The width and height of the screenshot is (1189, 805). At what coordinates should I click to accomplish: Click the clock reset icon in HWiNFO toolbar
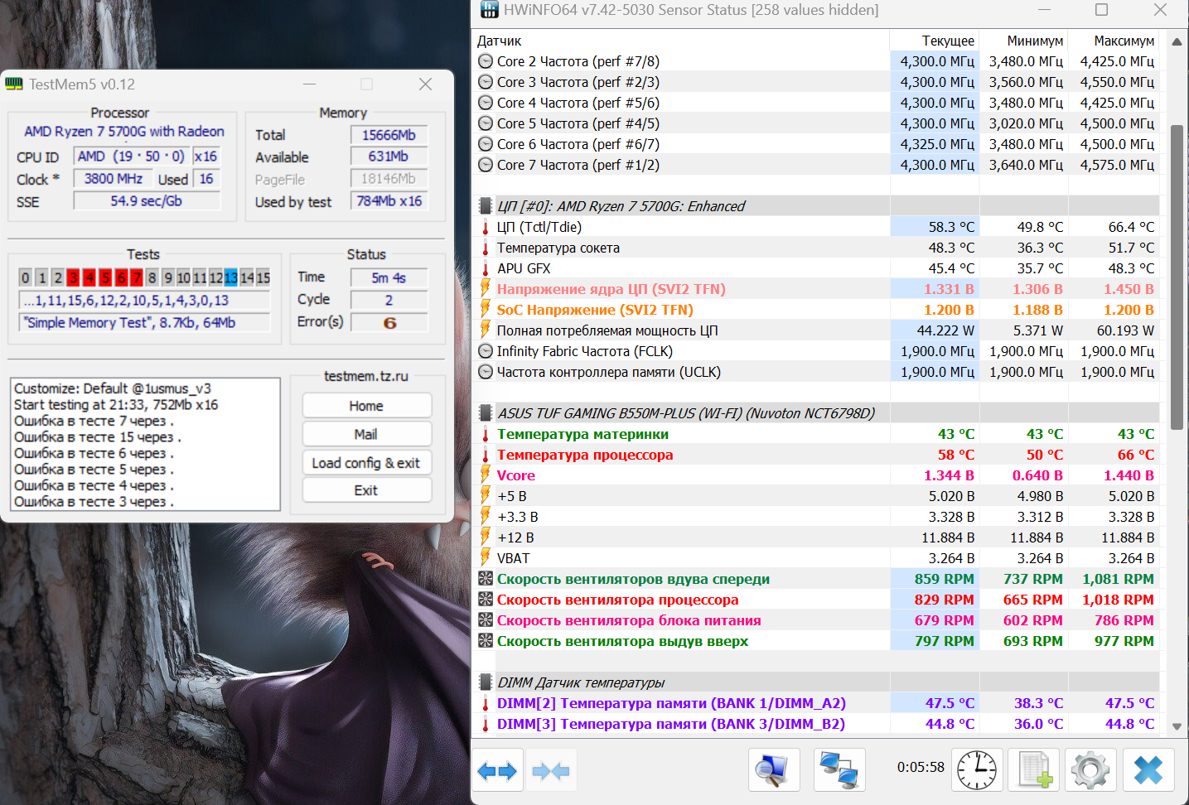pyautogui.click(x=977, y=771)
